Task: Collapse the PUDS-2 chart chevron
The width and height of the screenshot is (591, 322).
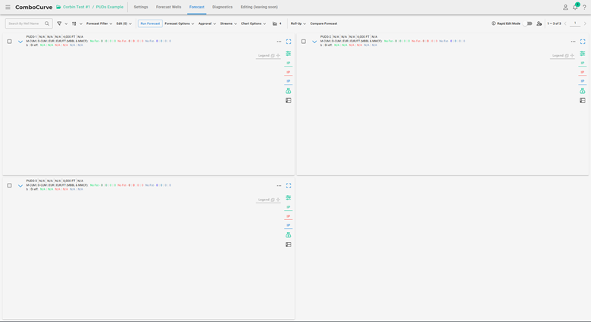Action: (x=314, y=42)
